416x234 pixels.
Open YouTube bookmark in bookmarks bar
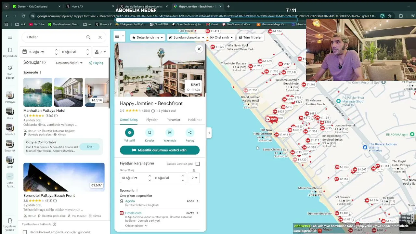(x=36, y=24)
